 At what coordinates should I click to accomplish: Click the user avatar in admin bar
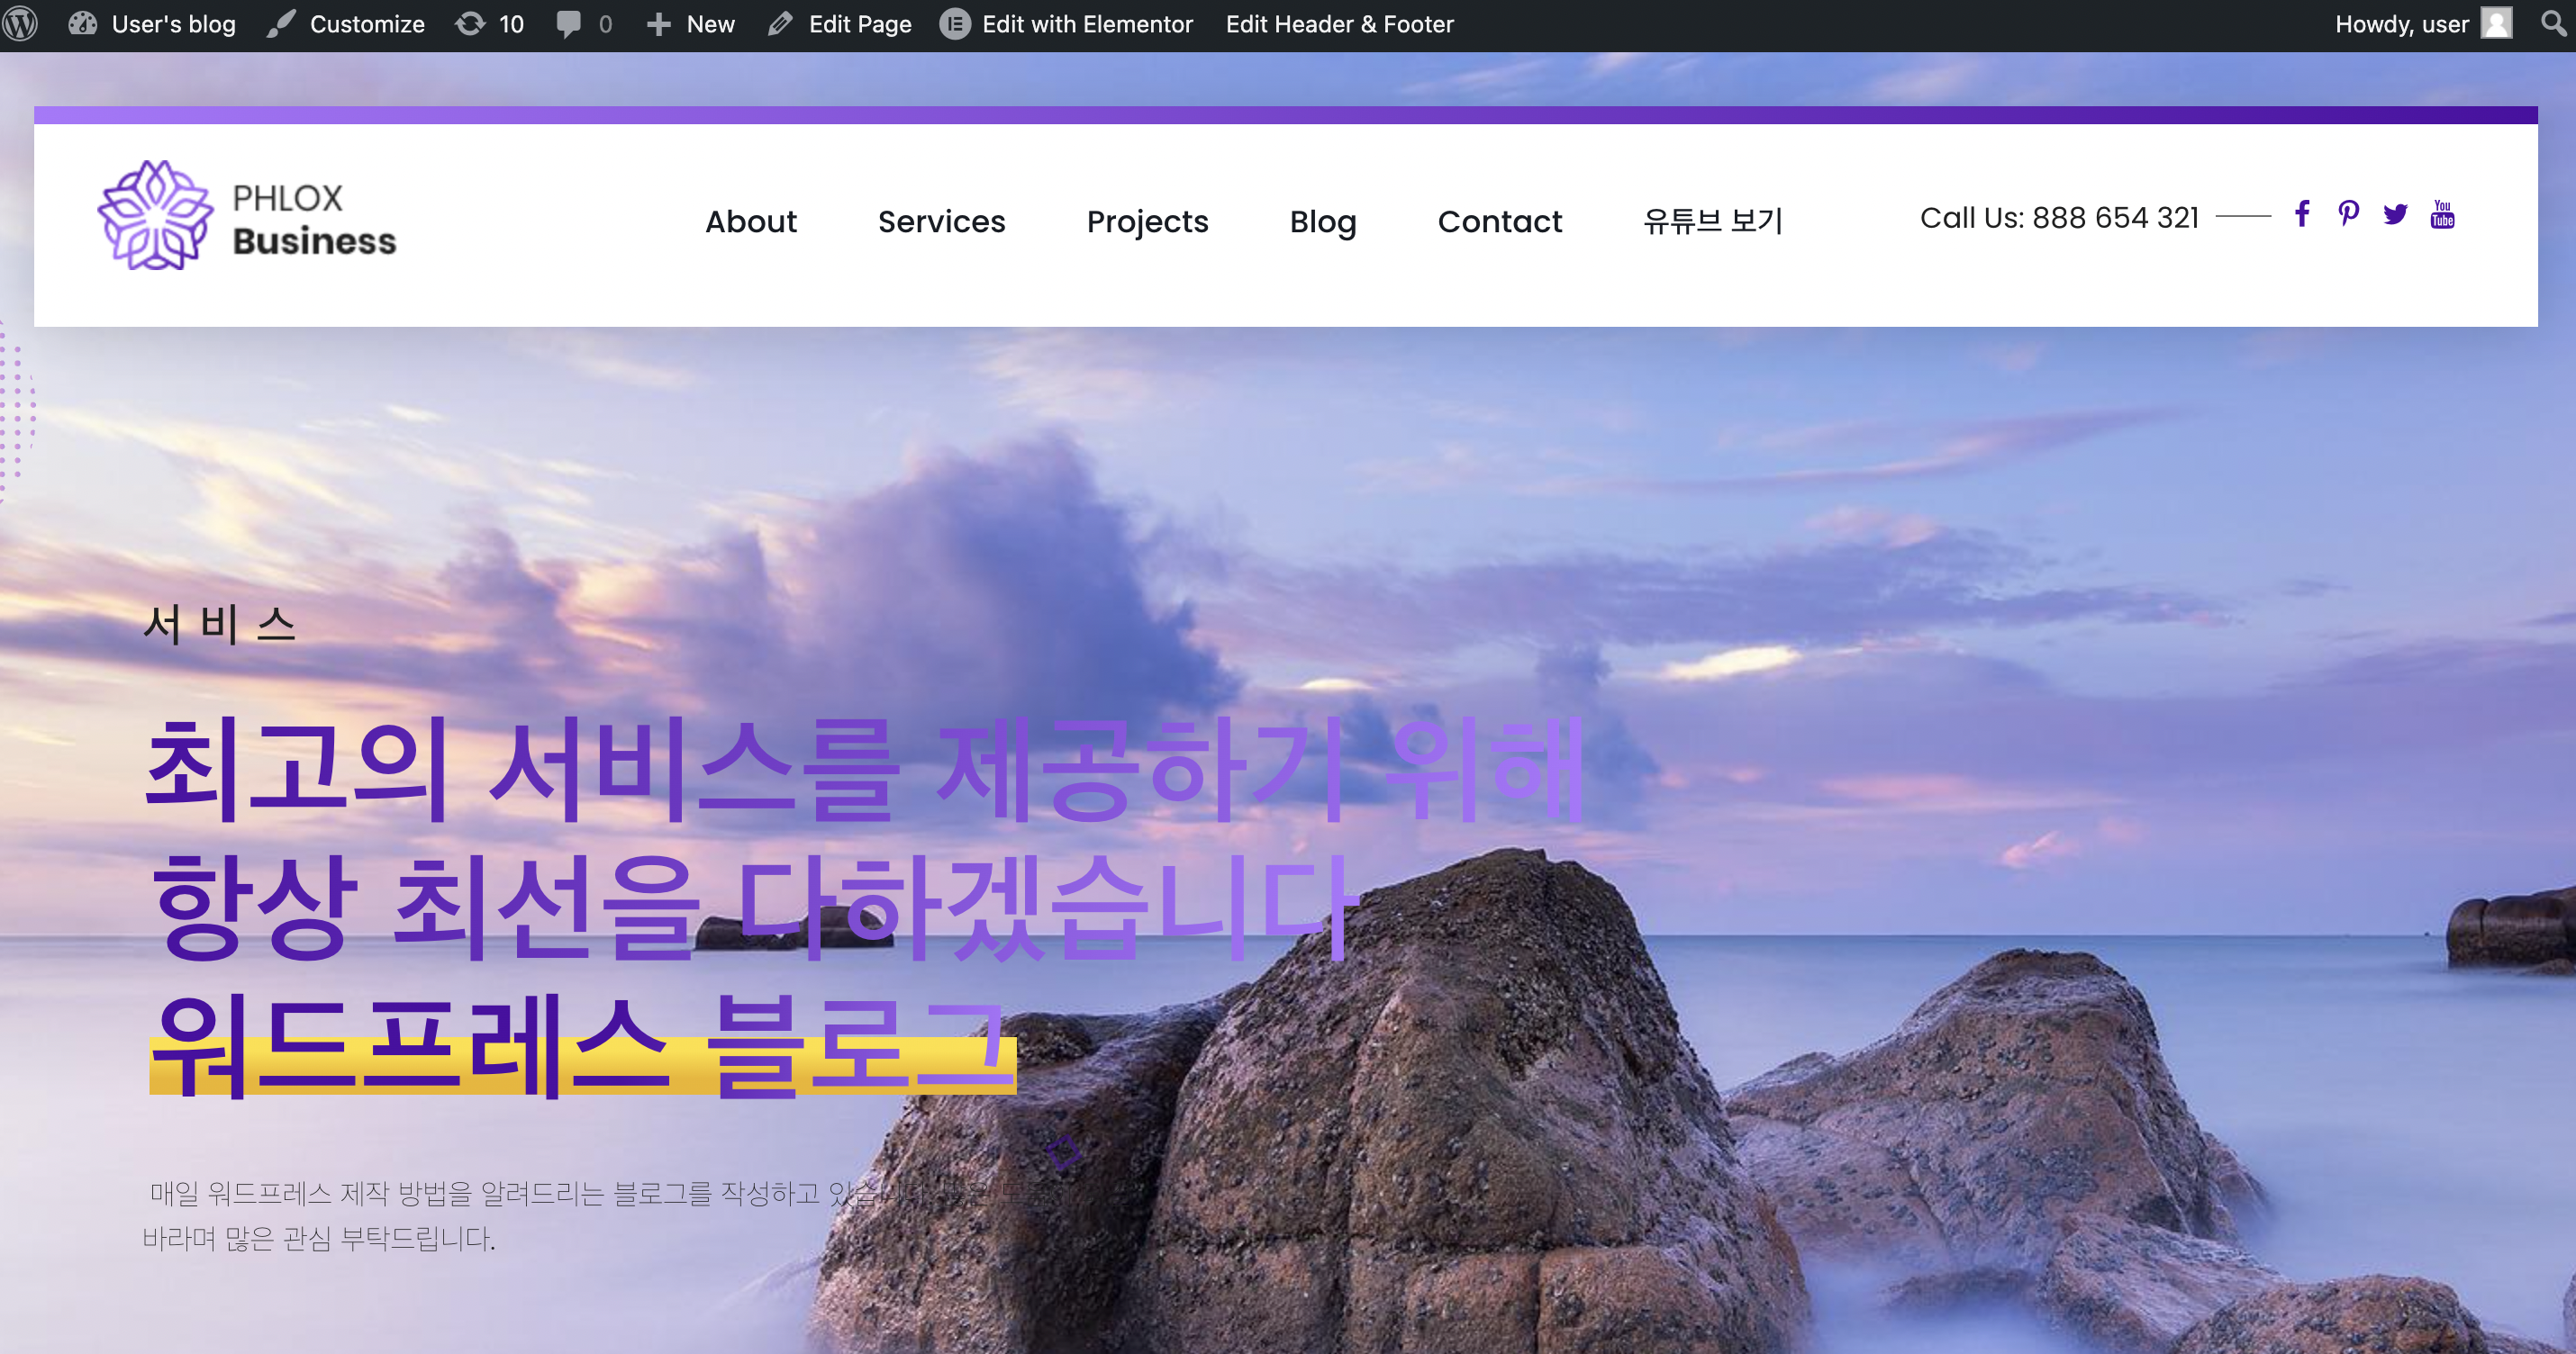(x=2497, y=24)
